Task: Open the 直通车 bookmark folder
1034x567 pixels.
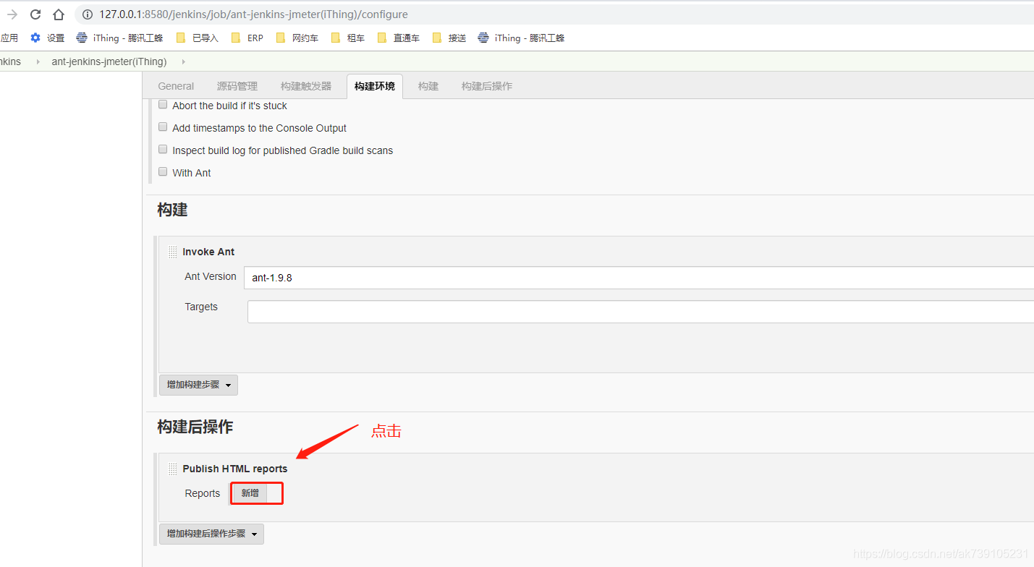Action: 399,38
